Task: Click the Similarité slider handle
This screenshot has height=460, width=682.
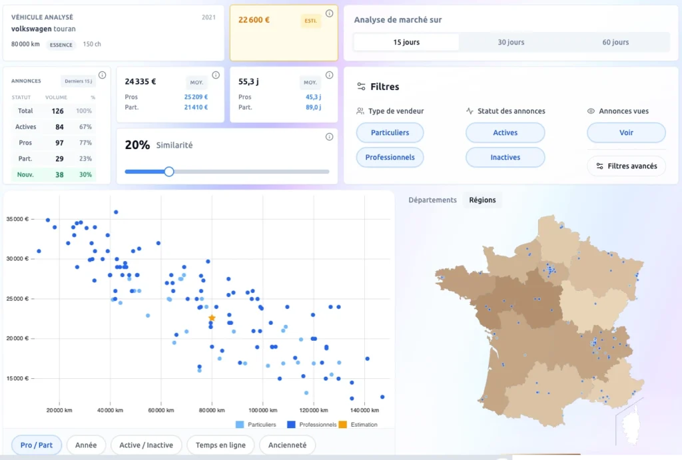Action: (x=169, y=172)
